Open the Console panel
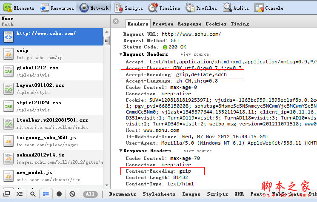 click(269, 8)
